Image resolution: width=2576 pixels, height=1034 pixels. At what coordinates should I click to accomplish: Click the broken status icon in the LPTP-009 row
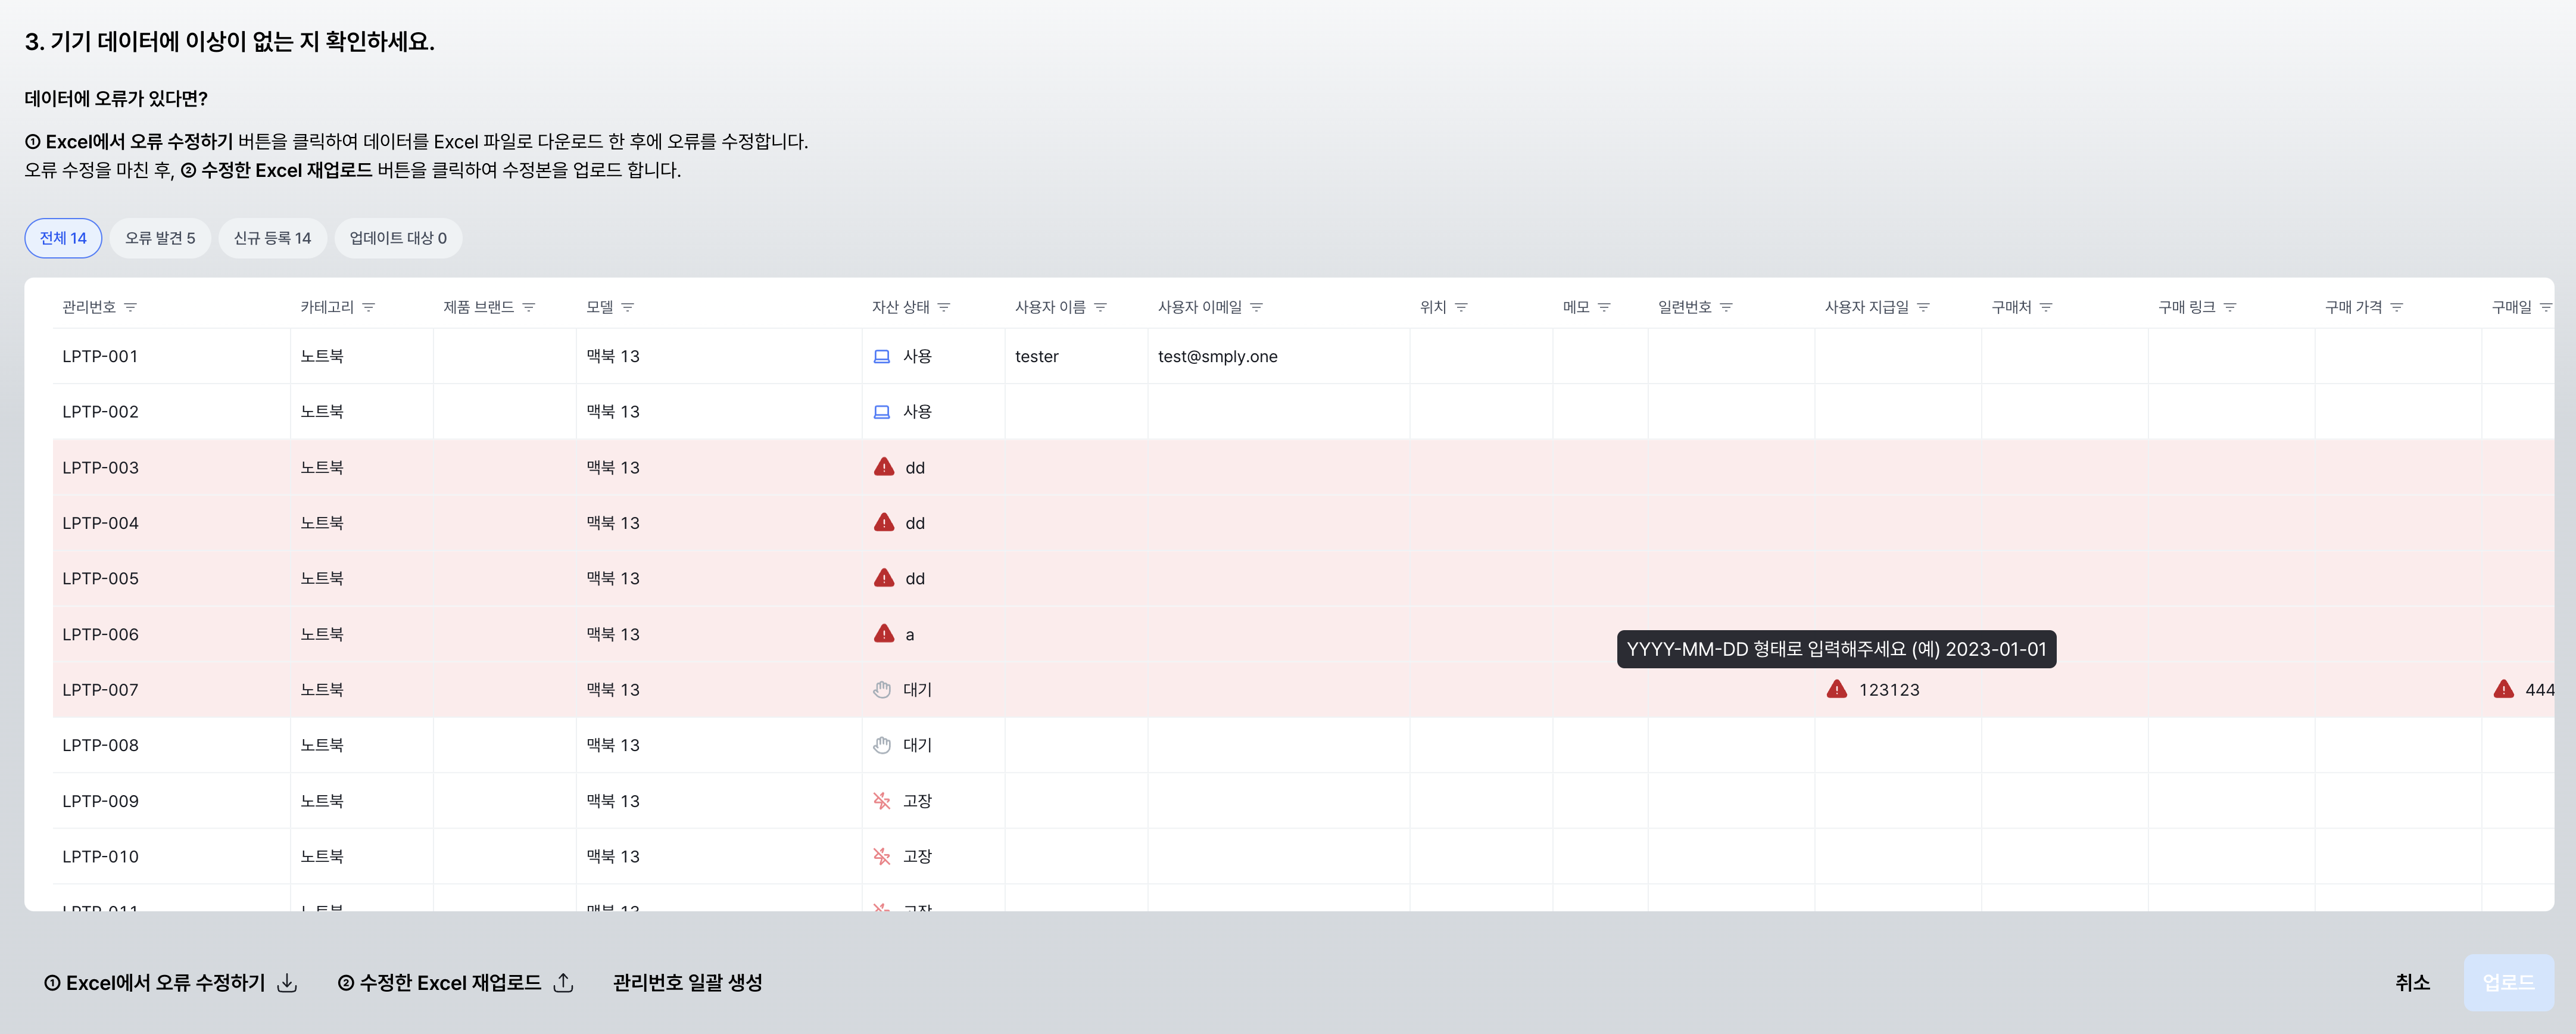[881, 801]
